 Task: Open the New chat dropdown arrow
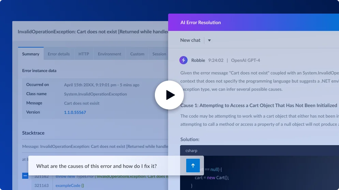(209, 40)
